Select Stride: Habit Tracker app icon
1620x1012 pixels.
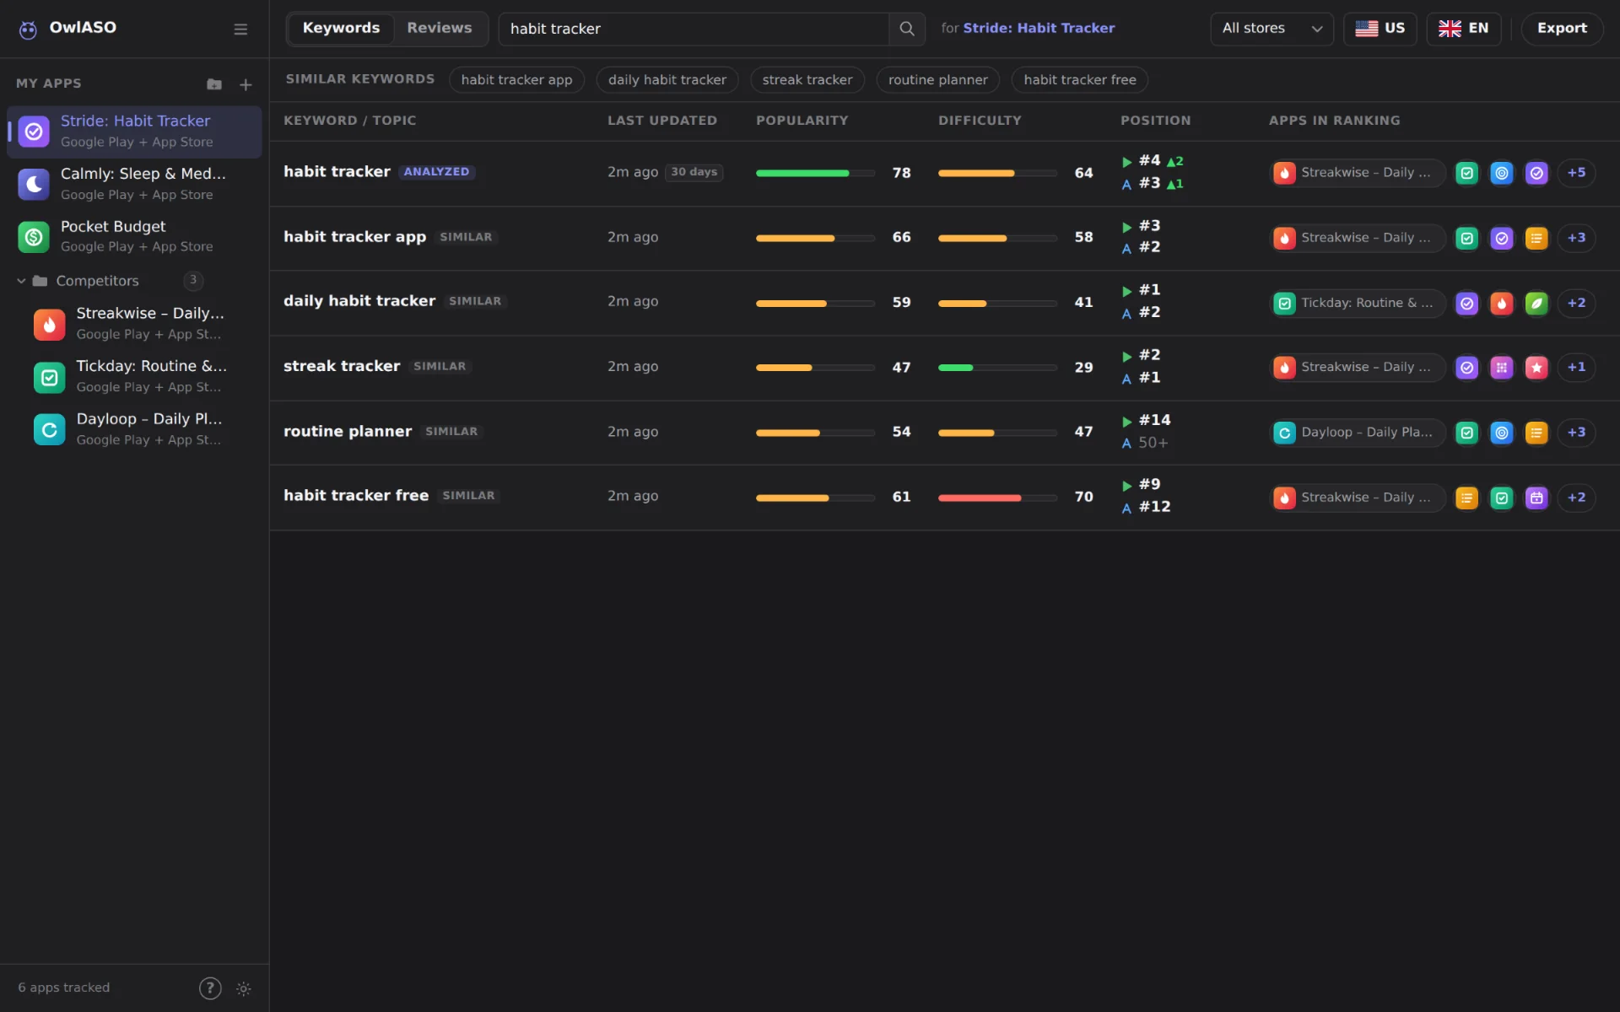tap(34, 132)
